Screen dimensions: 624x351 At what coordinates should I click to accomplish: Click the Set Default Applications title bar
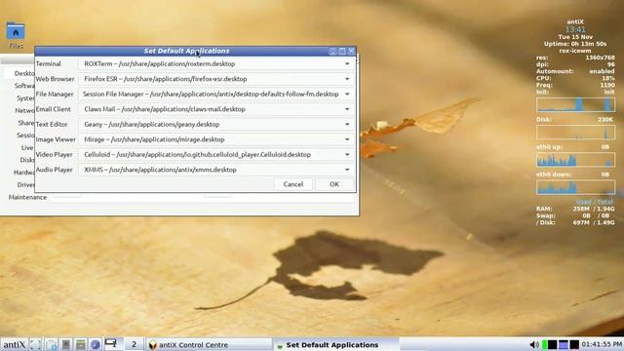186,51
